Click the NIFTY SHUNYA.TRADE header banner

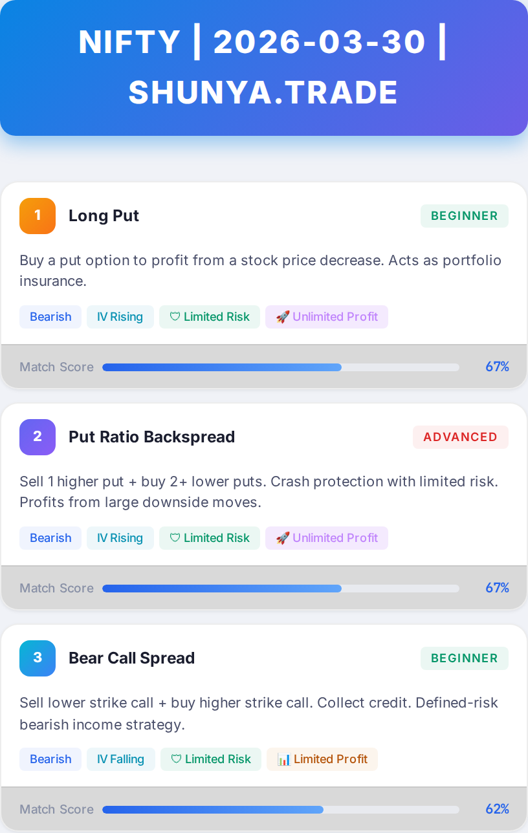click(x=264, y=68)
